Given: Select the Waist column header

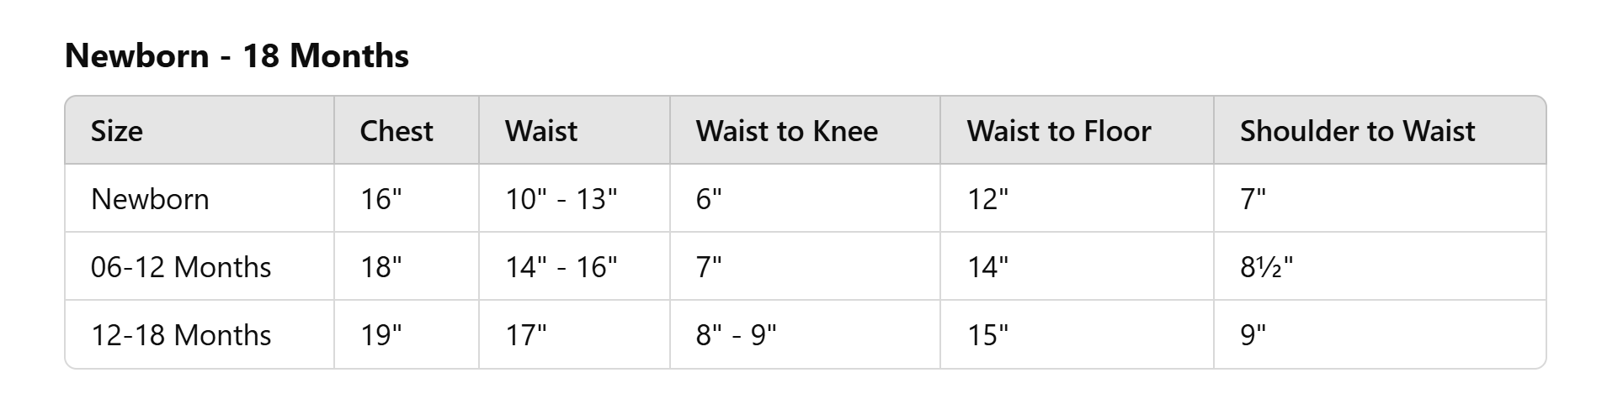Looking at the screenshot, I should (541, 131).
